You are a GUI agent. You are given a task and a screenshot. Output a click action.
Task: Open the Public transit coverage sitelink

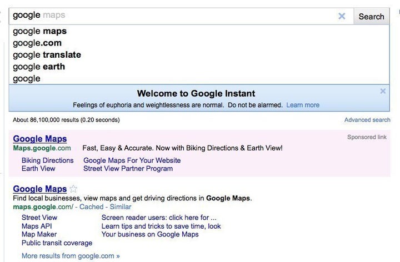[57, 243]
